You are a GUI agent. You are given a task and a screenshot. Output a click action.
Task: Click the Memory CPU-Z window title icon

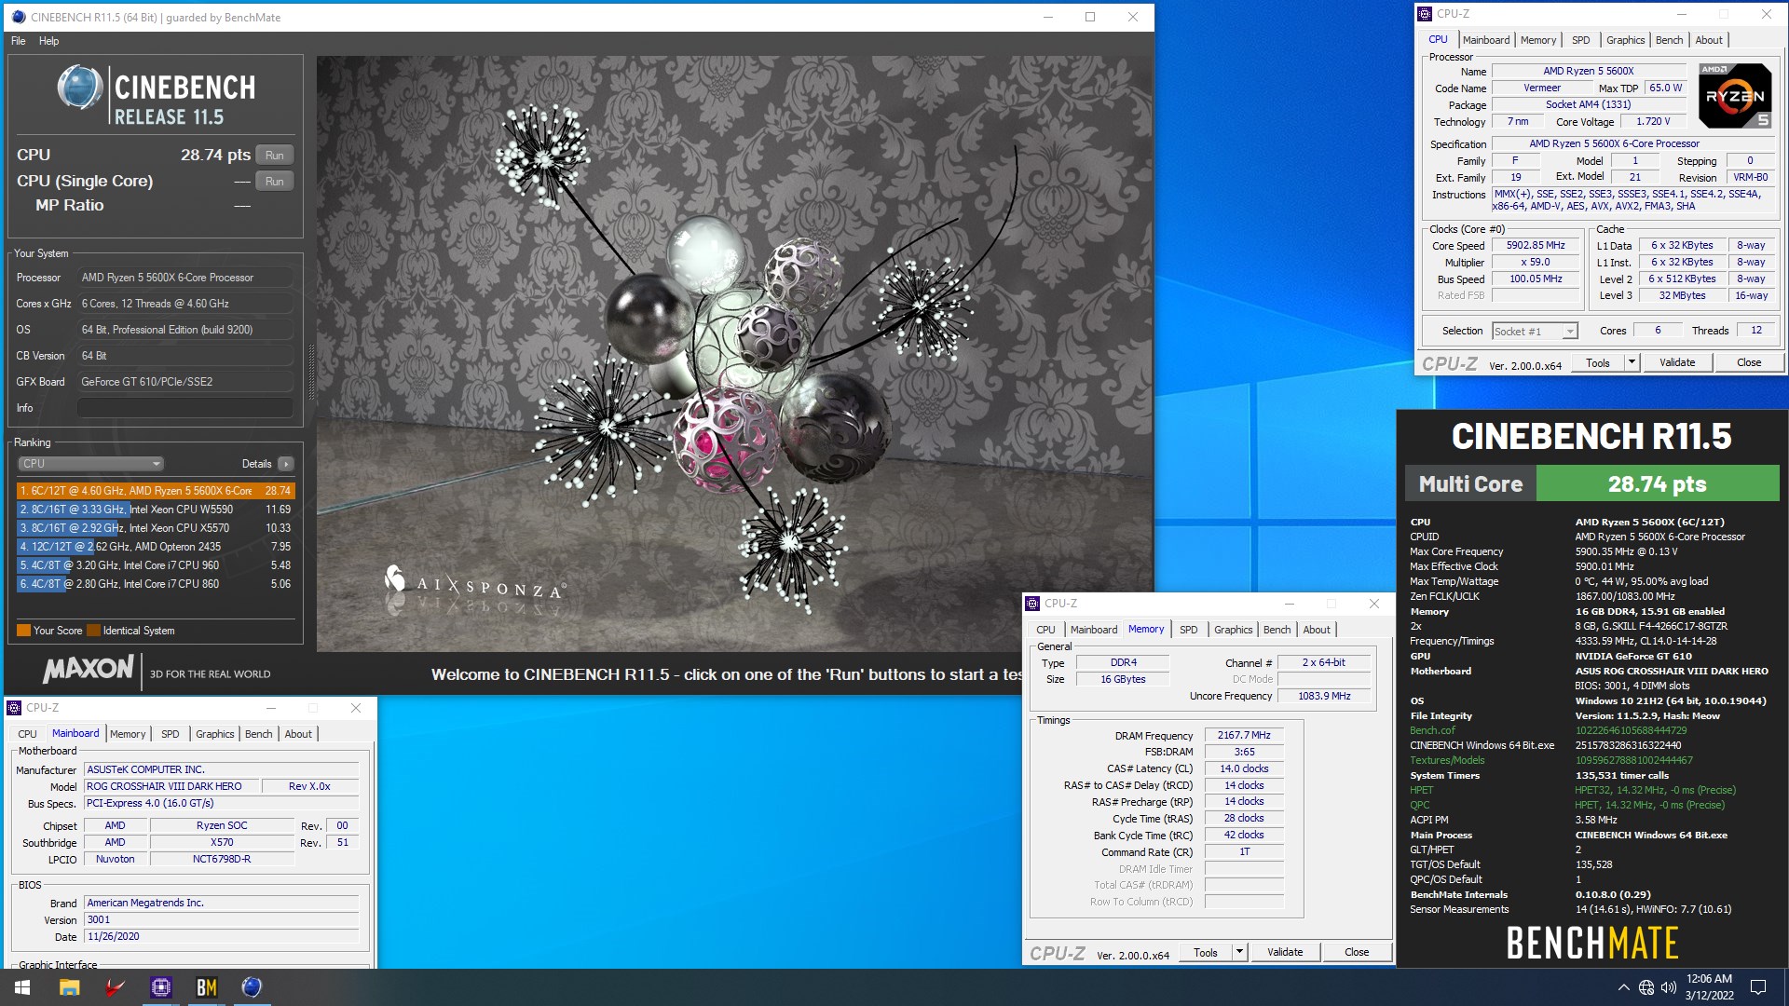pyautogui.click(x=1032, y=604)
